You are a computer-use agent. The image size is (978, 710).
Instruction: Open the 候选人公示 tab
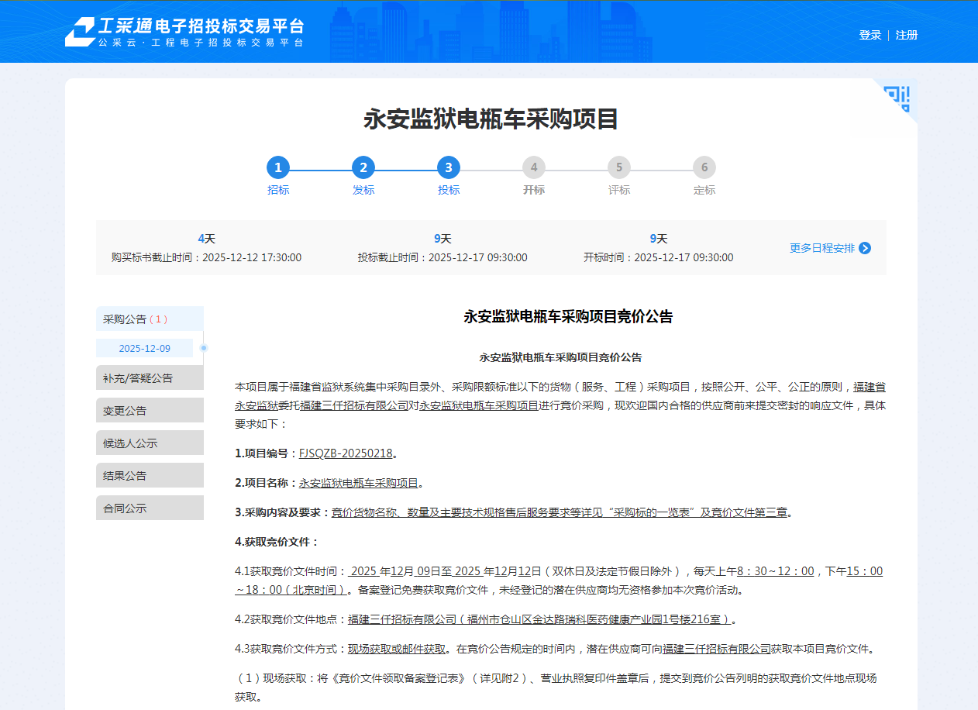[150, 443]
